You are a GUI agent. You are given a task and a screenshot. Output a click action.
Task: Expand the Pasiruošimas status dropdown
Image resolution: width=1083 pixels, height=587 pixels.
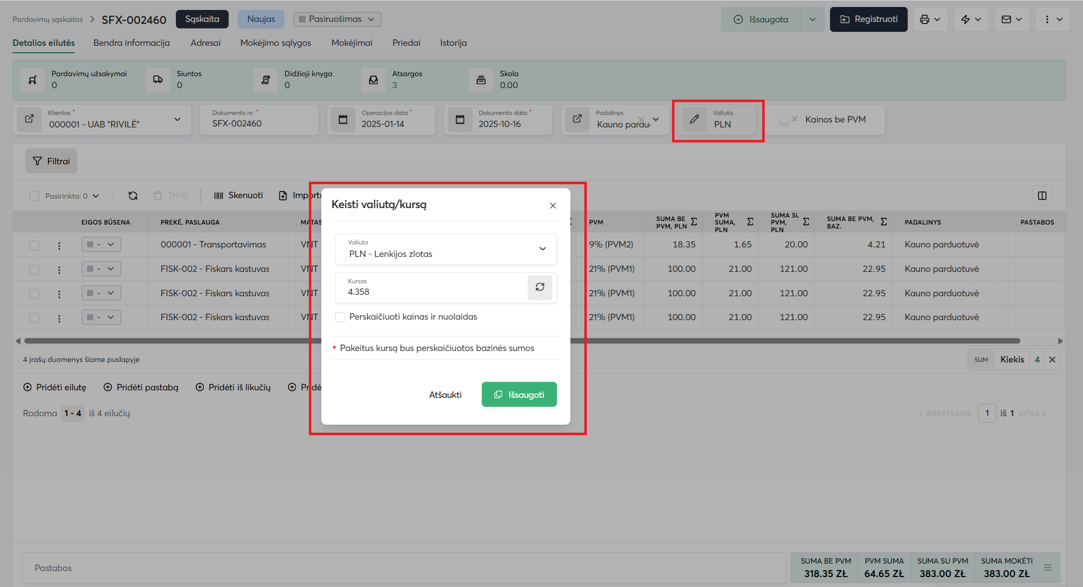337,19
